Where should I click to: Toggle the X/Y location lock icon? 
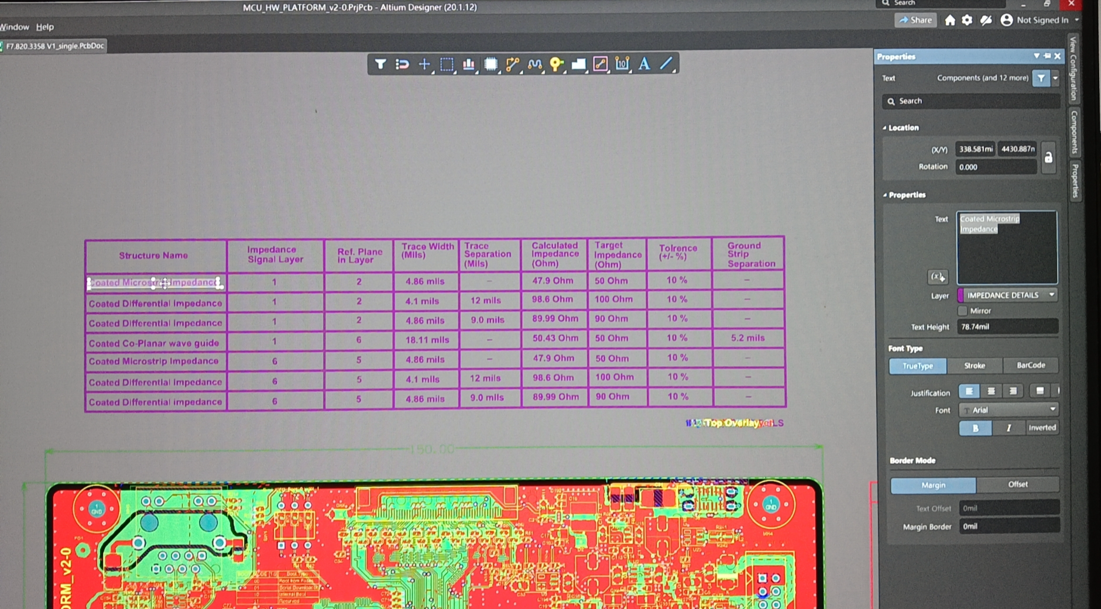coord(1048,157)
